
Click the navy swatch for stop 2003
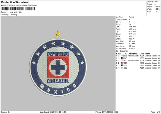coord(122,65)
